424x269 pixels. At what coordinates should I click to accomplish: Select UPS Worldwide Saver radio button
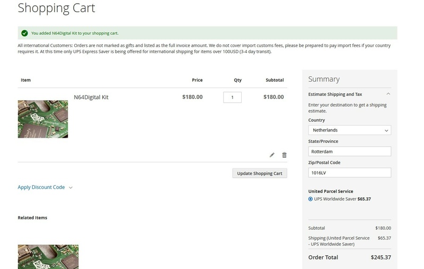pyautogui.click(x=311, y=199)
